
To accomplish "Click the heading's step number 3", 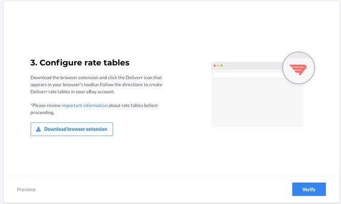I will click(34, 63).
